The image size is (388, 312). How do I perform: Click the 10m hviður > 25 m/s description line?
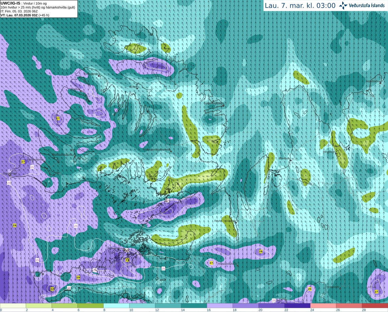38,7
